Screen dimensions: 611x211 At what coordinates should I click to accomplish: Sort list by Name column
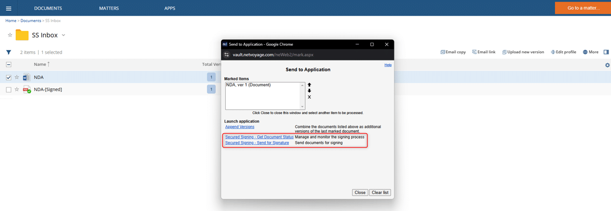click(40, 65)
